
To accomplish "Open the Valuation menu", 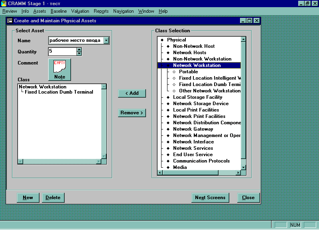I will point(80,11).
